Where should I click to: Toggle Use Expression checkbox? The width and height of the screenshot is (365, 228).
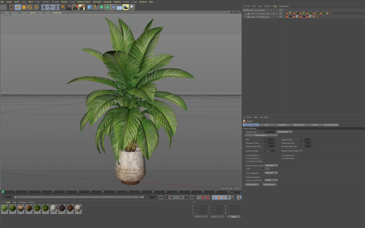click(302, 155)
